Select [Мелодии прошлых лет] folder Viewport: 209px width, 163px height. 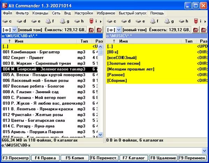click(157, 69)
